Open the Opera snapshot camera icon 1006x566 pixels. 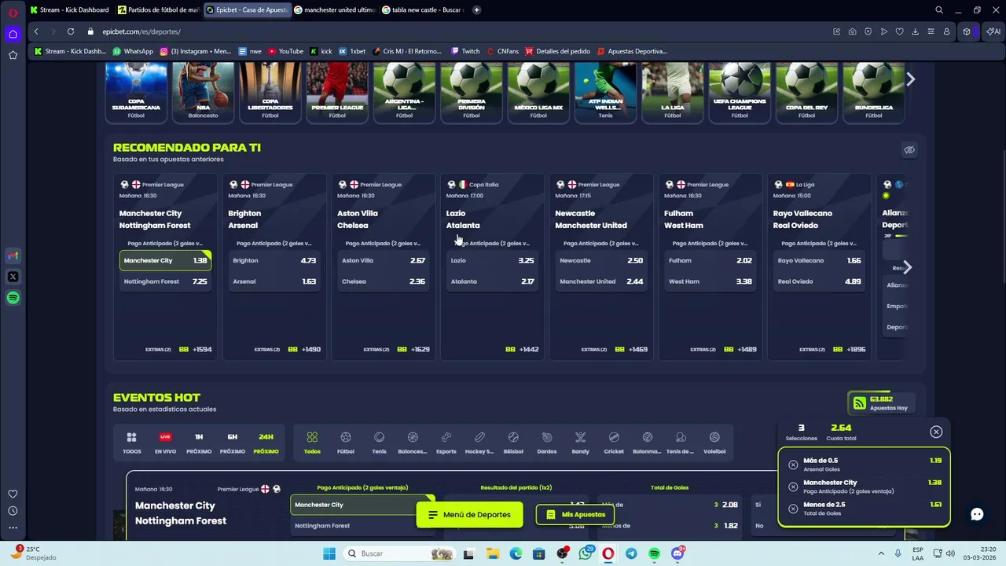click(x=853, y=31)
